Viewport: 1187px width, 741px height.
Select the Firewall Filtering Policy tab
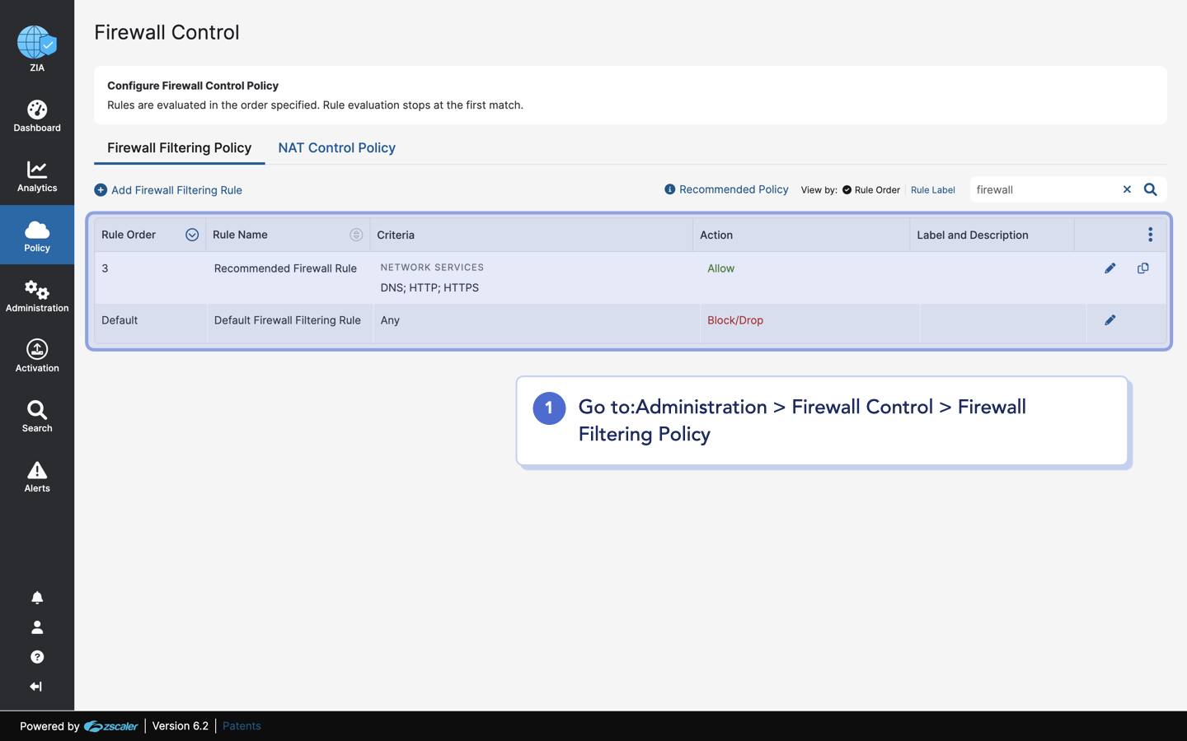[179, 147]
